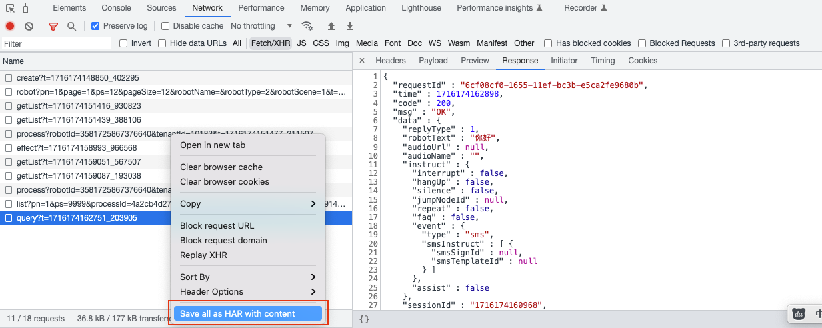Clear network log icon
The image size is (822, 328).
tap(29, 26)
